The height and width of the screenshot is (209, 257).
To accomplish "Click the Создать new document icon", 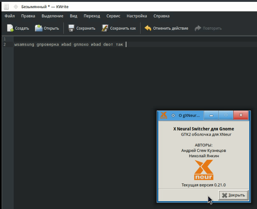I will tap(10, 28).
